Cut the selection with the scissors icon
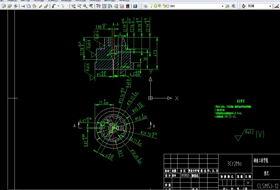This screenshot has height=190, width=280. click(23, 6)
